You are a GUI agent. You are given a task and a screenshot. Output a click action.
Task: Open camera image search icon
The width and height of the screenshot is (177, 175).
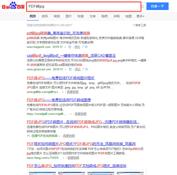[142, 6]
